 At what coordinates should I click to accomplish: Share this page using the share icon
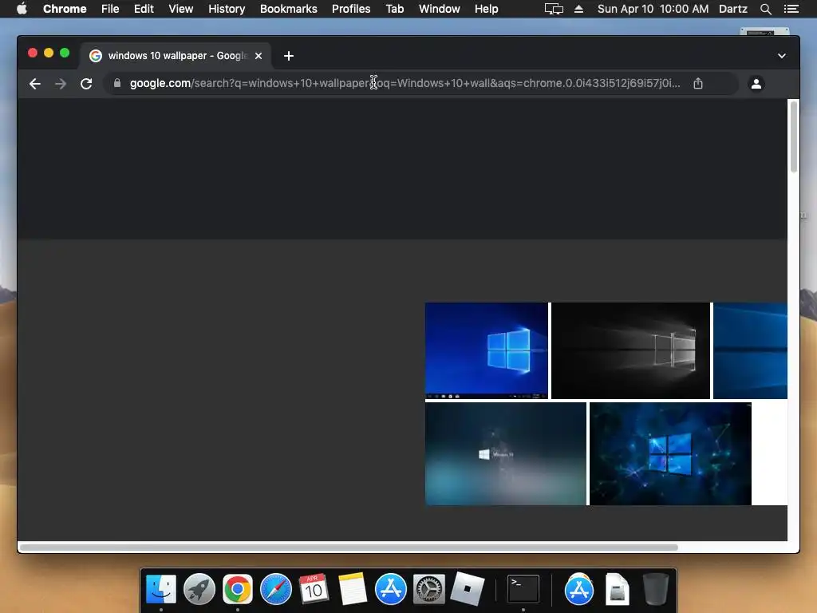[x=698, y=83]
